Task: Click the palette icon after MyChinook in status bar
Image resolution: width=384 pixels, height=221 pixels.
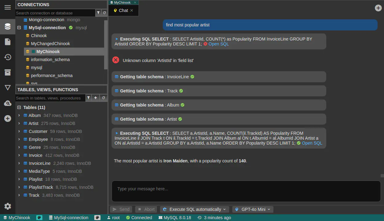Action: pyautogui.click(x=39, y=218)
